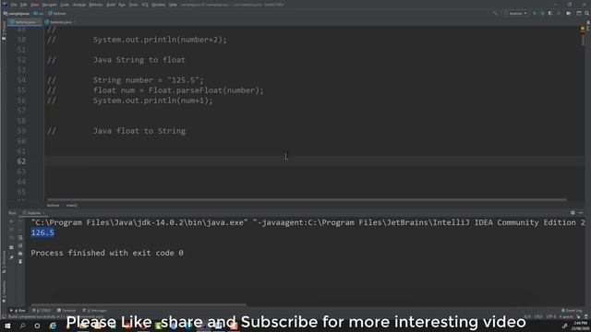
Task: Select the Run panel's active configuration tab
Action: point(34,213)
